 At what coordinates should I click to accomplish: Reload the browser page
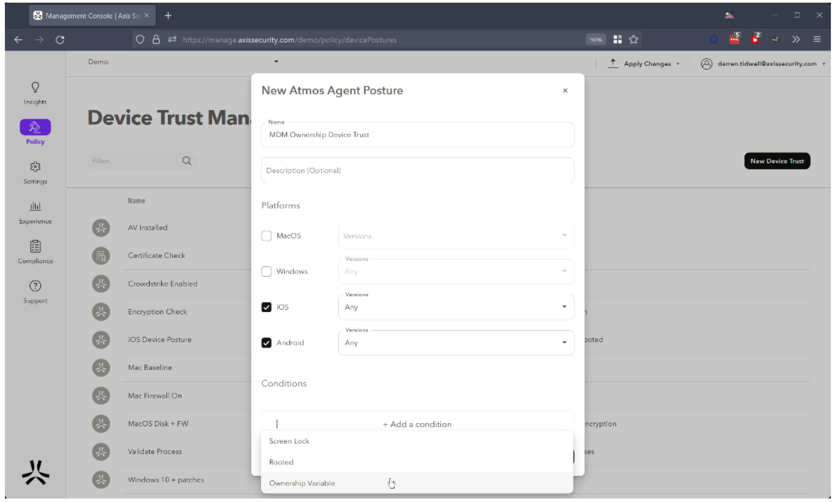click(x=60, y=40)
